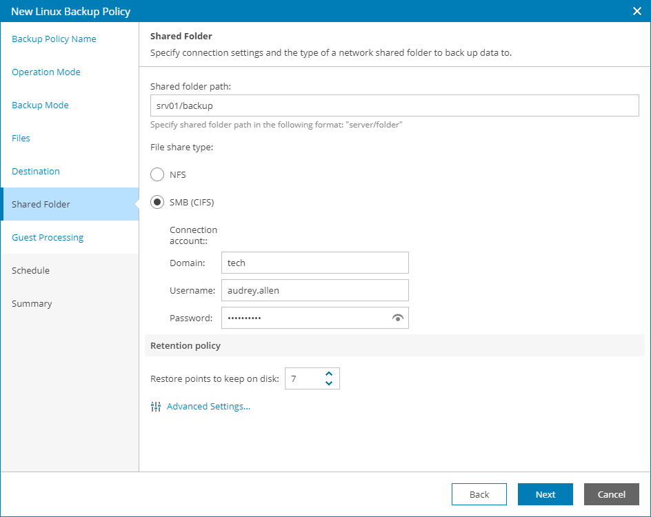Click the Advanced Settings sliders icon
The height and width of the screenshot is (517, 651).
155,407
